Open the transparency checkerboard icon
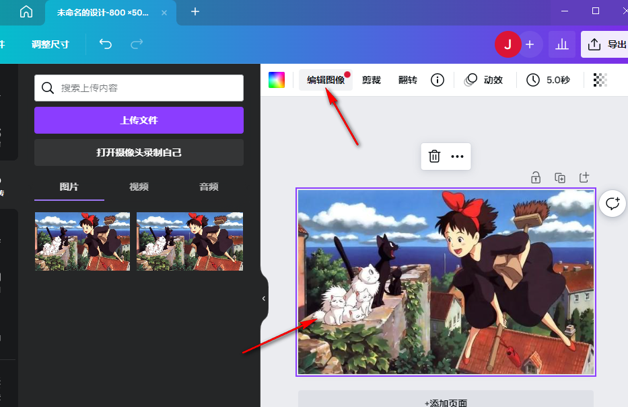 [598, 79]
